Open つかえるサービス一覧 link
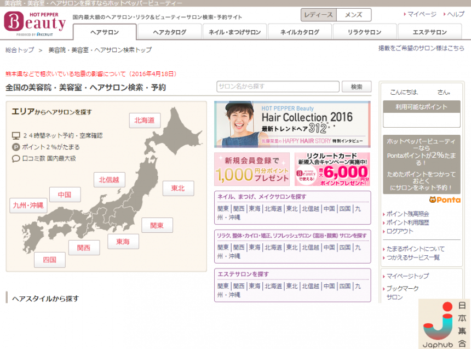 click(413, 258)
